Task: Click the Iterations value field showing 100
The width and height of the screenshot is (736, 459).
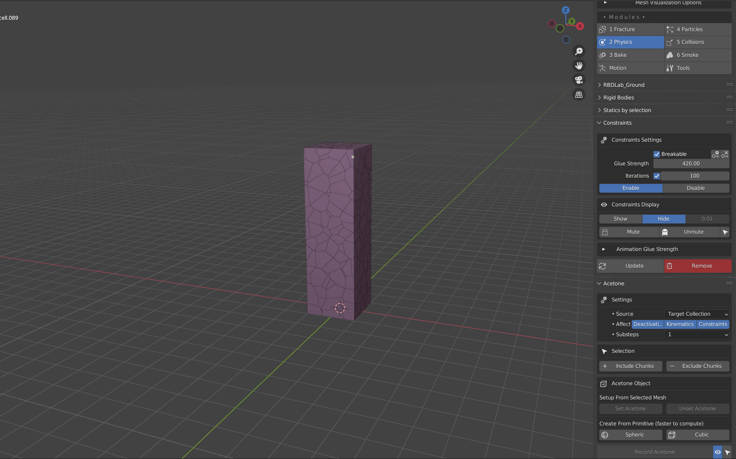Action: [x=695, y=176]
